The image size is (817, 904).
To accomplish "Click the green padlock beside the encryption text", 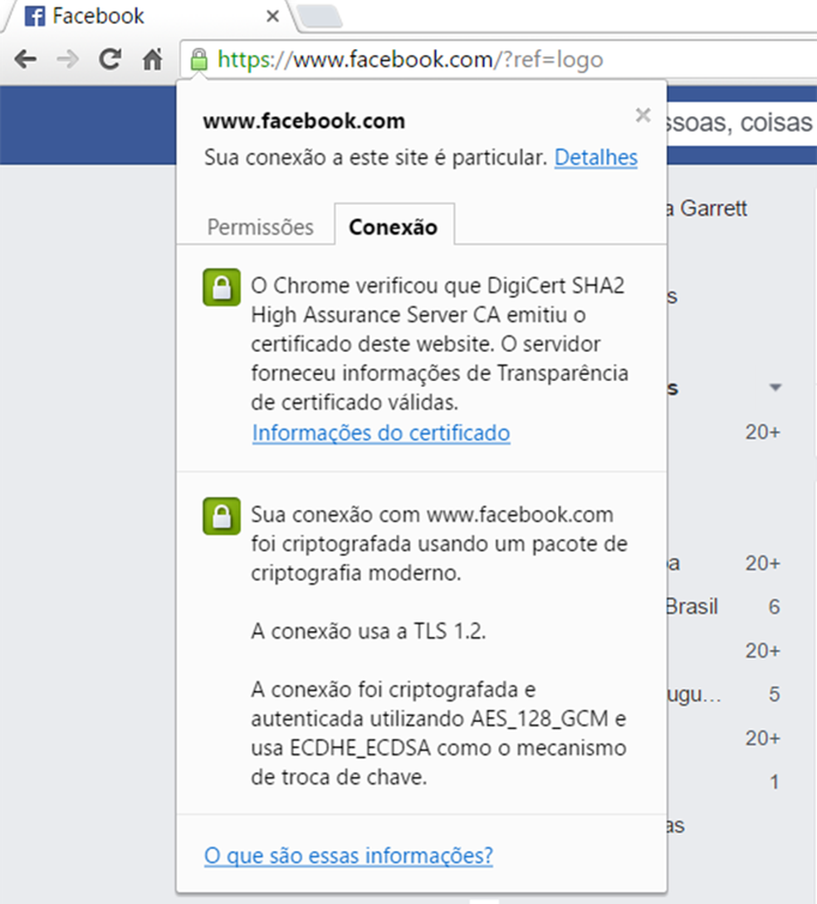I will click(x=220, y=515).
